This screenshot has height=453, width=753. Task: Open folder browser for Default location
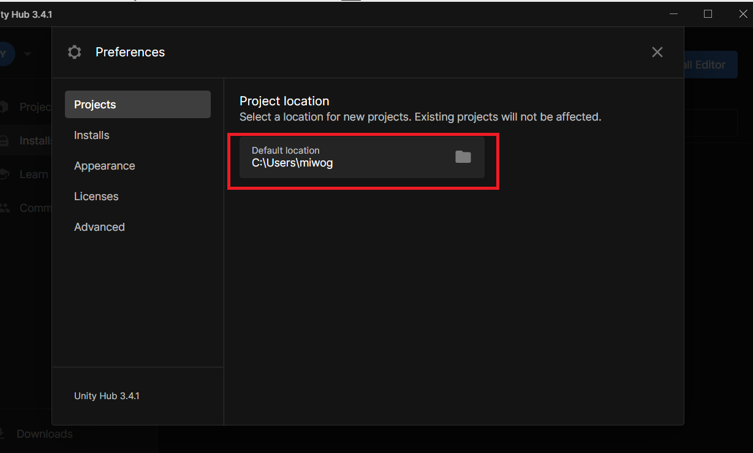[463, 157]
